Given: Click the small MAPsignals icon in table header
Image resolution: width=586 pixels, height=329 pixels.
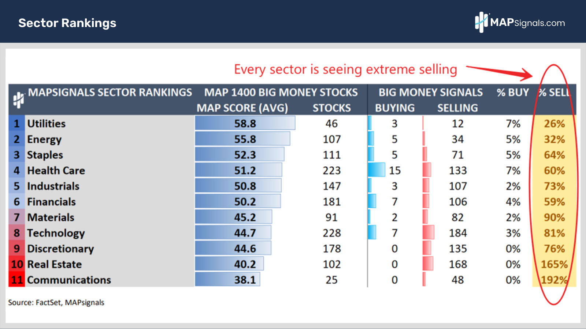Looking at the screenshot, I should tap(18, 100).
